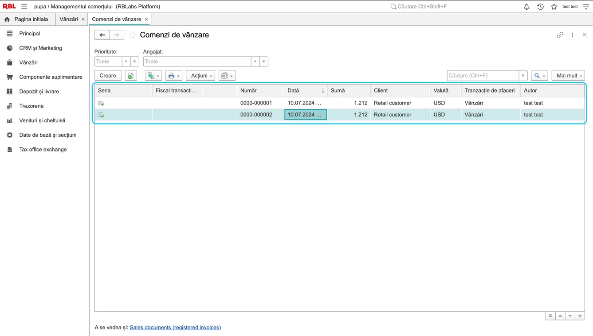
Task: Close the Vânzări tab
Action: [x=83, y=19]
